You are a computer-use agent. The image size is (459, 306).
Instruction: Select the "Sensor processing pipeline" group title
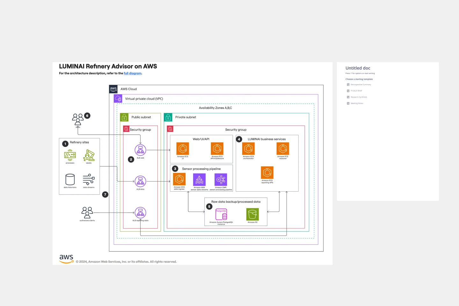point(201,169)
